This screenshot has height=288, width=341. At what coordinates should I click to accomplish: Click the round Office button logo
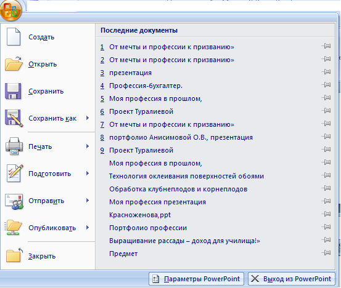[x=11, y=10]
